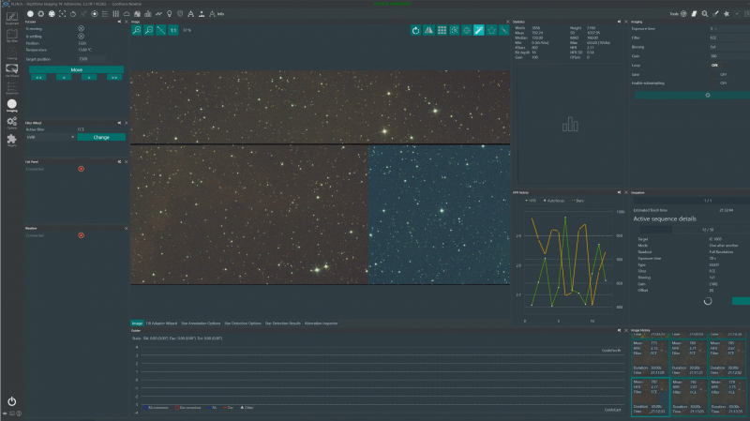Click the magnifier tool in Tools area
Screen dimensions: 750x421
(705, 14)
